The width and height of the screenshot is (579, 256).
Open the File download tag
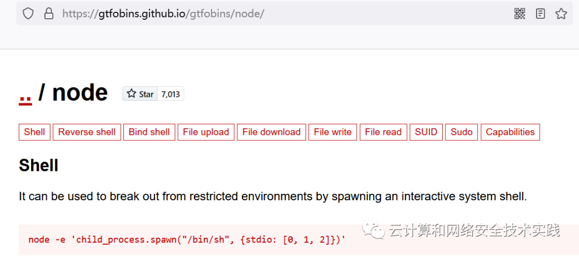tap(271, 132)
